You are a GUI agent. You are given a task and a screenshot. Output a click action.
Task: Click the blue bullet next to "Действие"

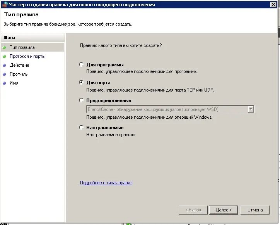(5, 66)
